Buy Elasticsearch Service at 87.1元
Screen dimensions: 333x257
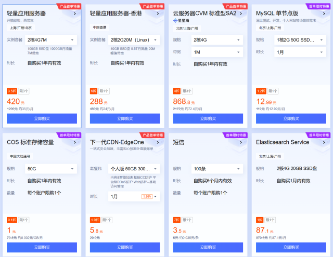pyautogui.click(x=291, y=247)
